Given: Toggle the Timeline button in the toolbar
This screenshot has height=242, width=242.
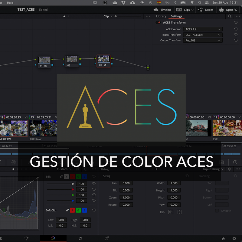Looking at the screenshot, I should (x=162, y=10).
